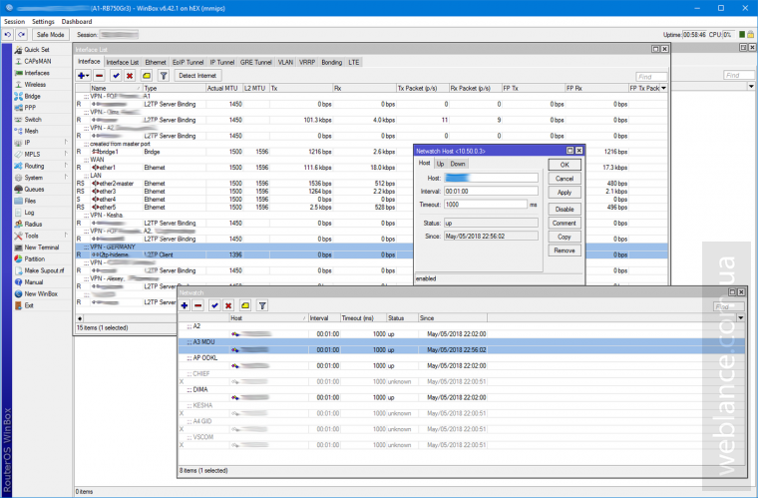This screenshot has height=498, width=758.
Task: Disable Netwatch entry with red X icon
Action: point(228,305)
